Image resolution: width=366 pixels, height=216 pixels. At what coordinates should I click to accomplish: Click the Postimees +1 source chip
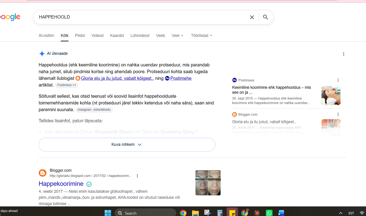(66, 85)
